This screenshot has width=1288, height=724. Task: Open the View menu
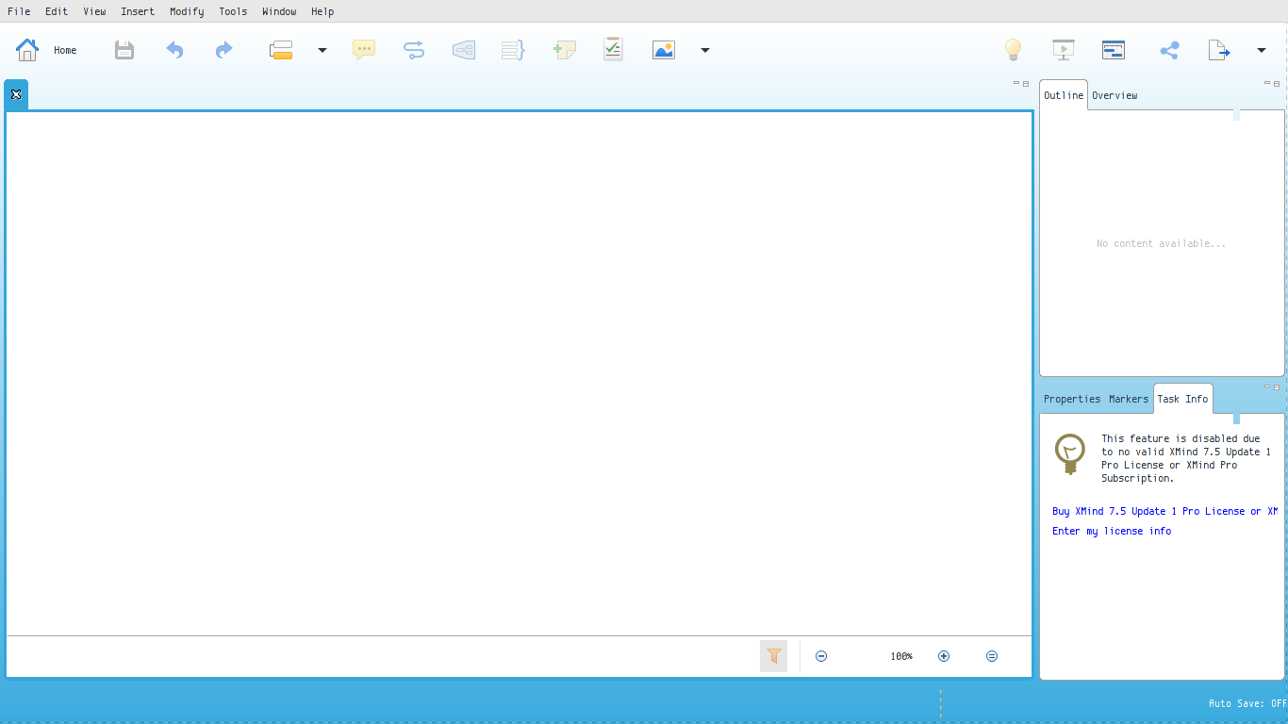coord(94,11)
